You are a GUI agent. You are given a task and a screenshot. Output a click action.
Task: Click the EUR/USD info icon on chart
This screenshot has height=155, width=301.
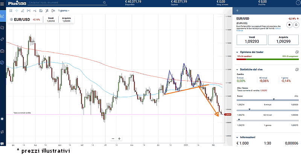[12, 20]
